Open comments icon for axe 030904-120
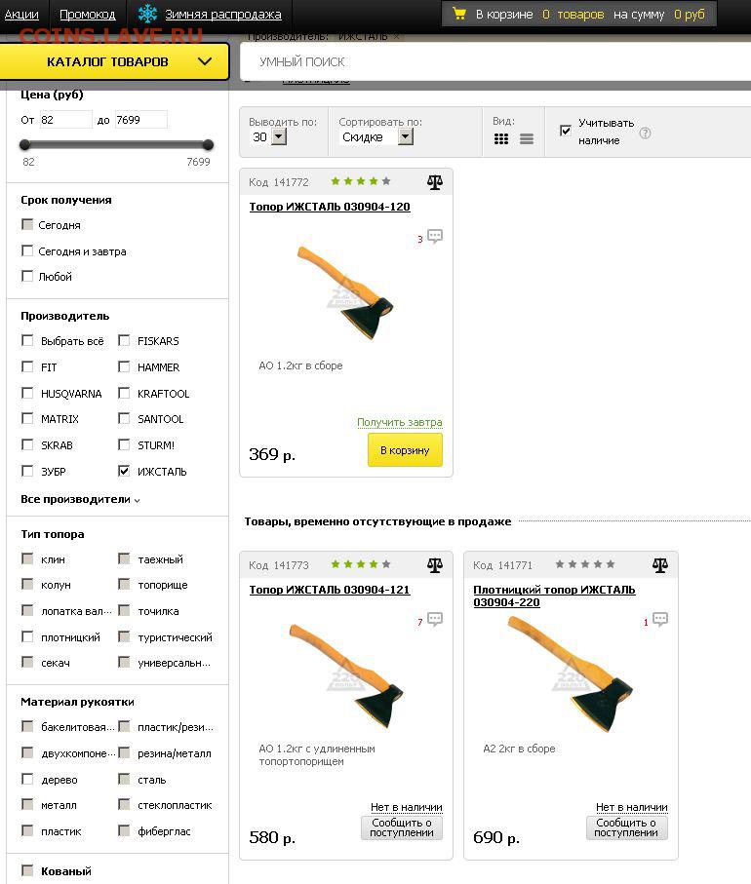Image resolution: width=751 pixels, height=884 pixels. [434, 236]
